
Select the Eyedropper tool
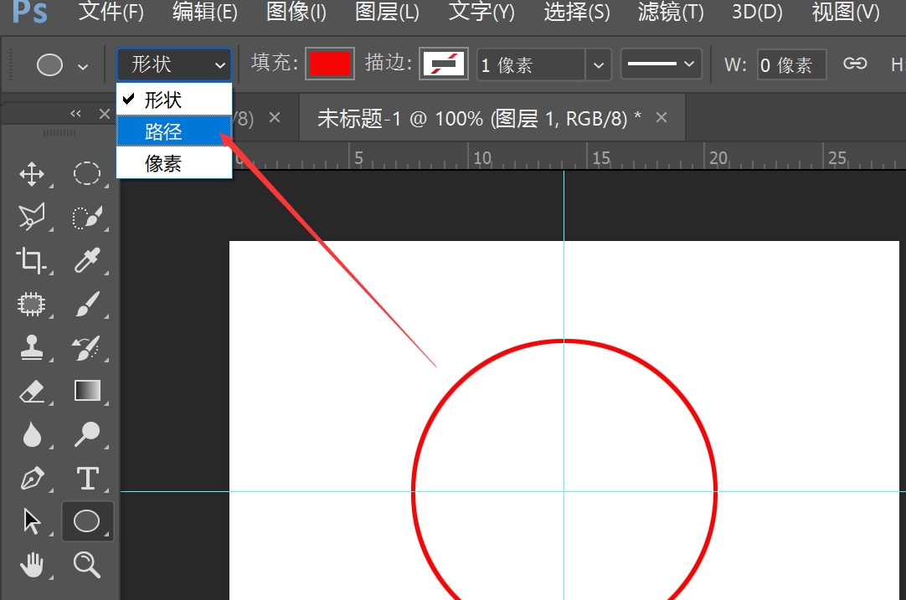(x=87, y=260)
